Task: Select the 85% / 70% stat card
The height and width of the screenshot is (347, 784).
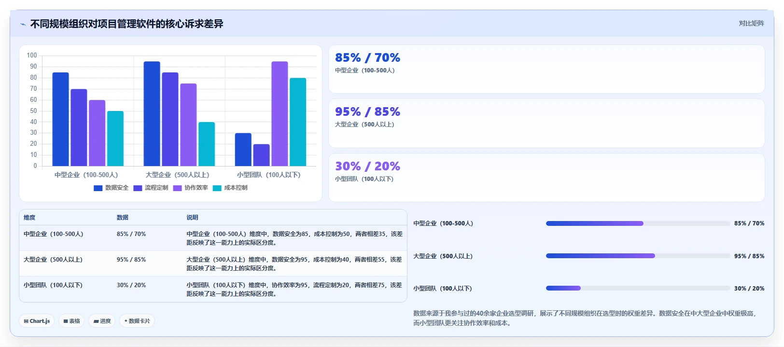Action: click(546, 69)
